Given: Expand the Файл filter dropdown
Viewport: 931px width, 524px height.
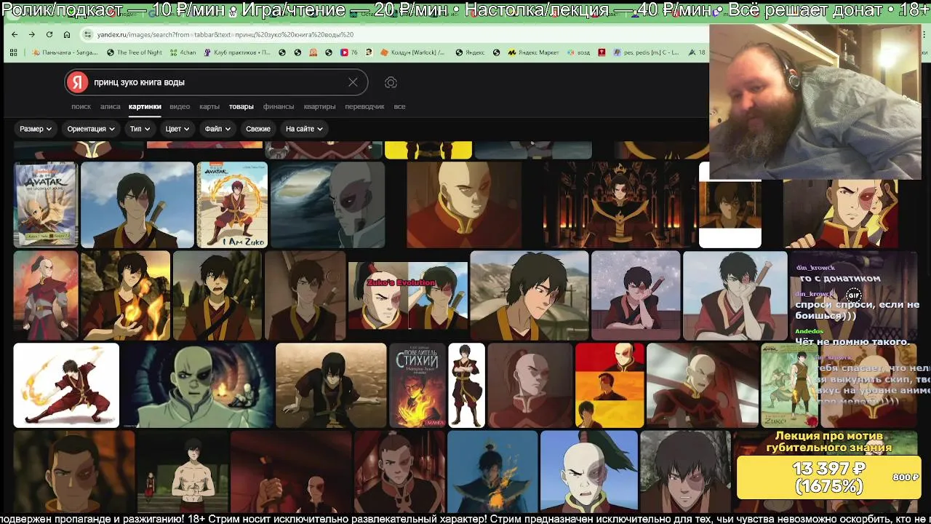Looking at the screenshot, I should point(217,129).
